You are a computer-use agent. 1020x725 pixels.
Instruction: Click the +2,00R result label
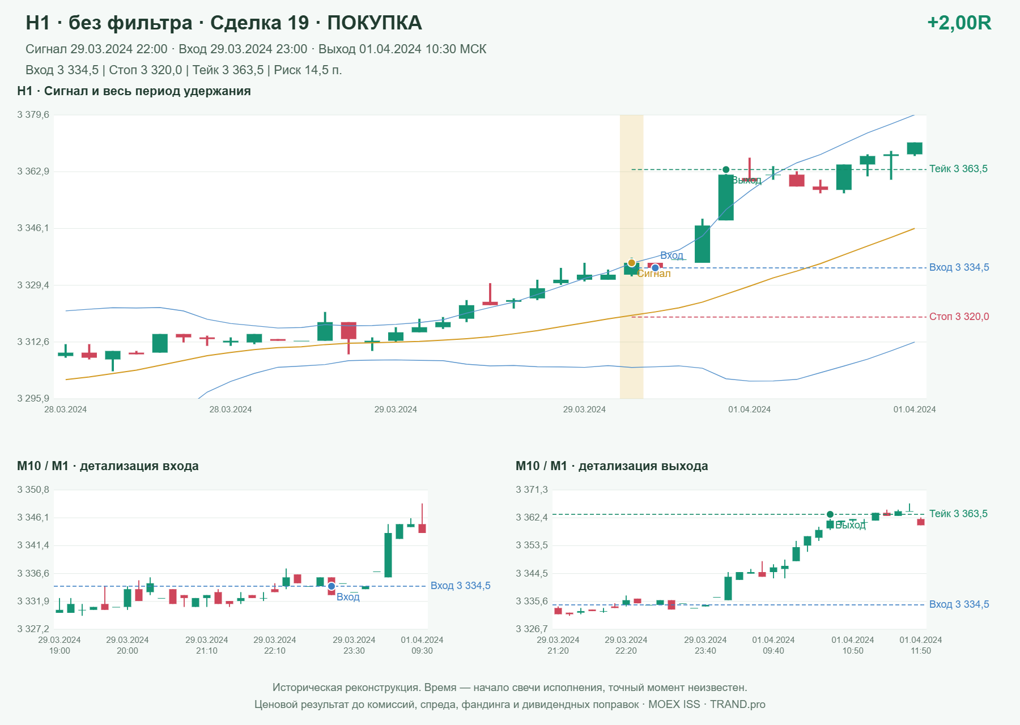(959, 23)
